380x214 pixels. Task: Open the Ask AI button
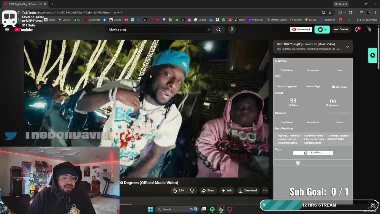[227, 191]
